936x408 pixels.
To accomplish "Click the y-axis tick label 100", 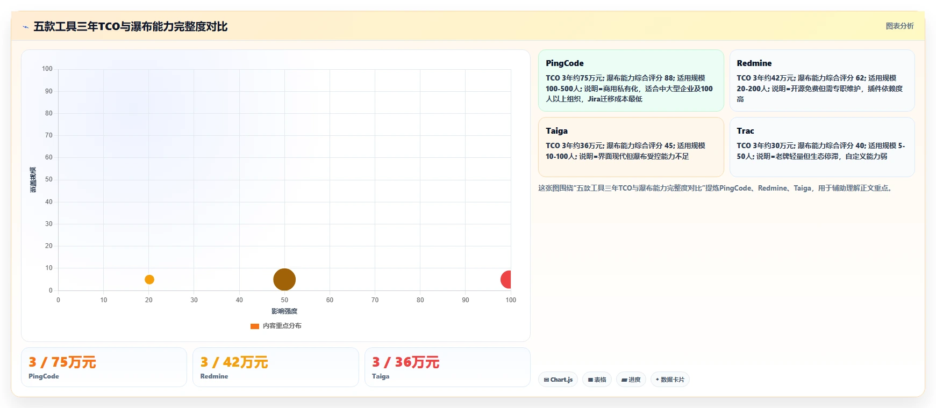I will pos(47,69).
